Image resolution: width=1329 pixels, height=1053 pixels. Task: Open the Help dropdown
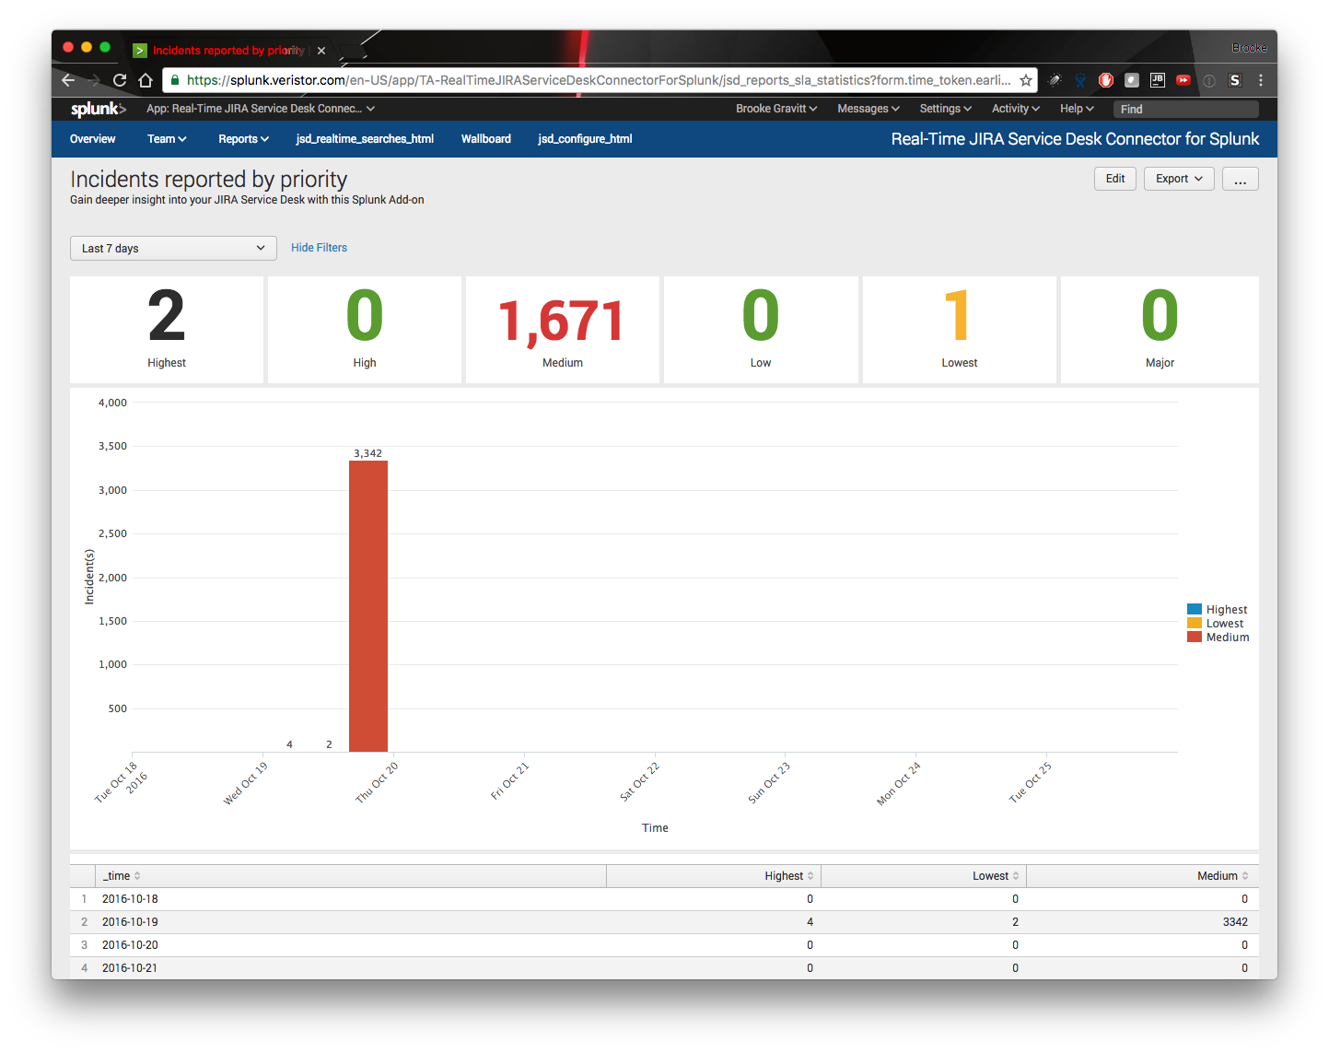1077,109
